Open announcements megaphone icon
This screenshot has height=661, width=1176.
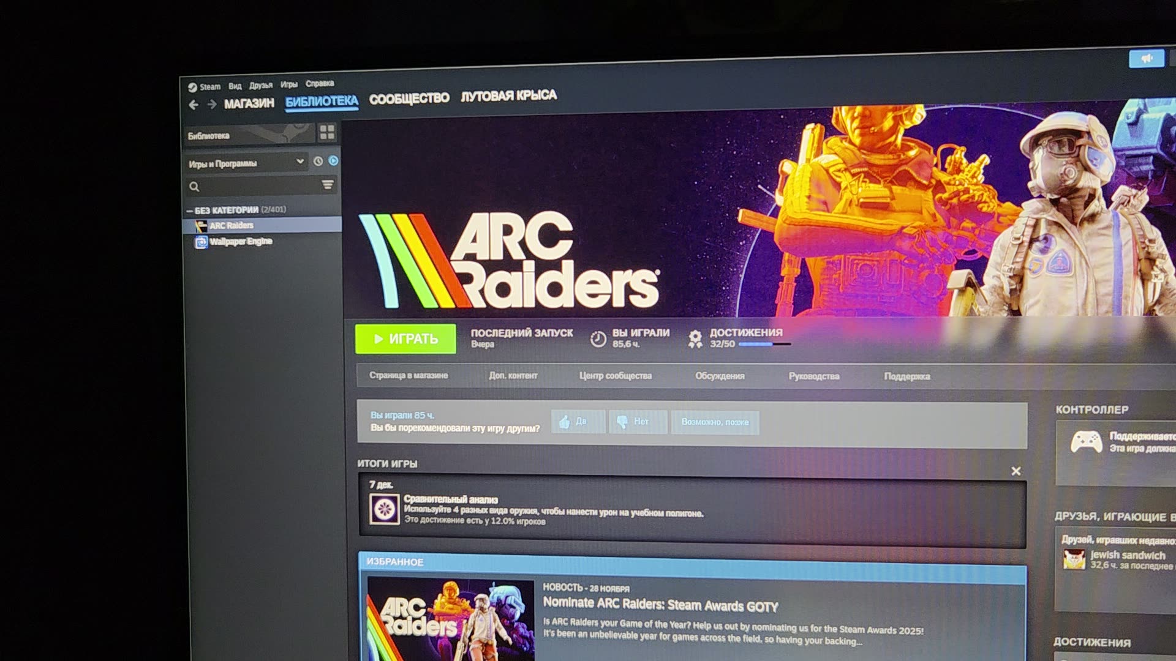tap(1146, 59)
